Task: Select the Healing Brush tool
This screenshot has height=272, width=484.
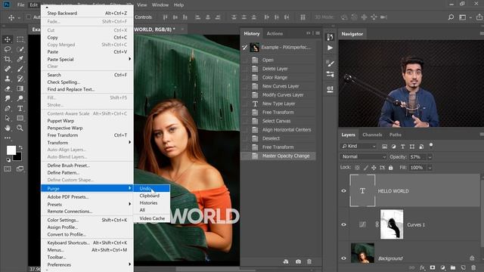Action: (x=8, y=69)
